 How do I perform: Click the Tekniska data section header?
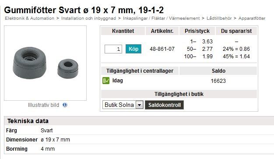28,121
